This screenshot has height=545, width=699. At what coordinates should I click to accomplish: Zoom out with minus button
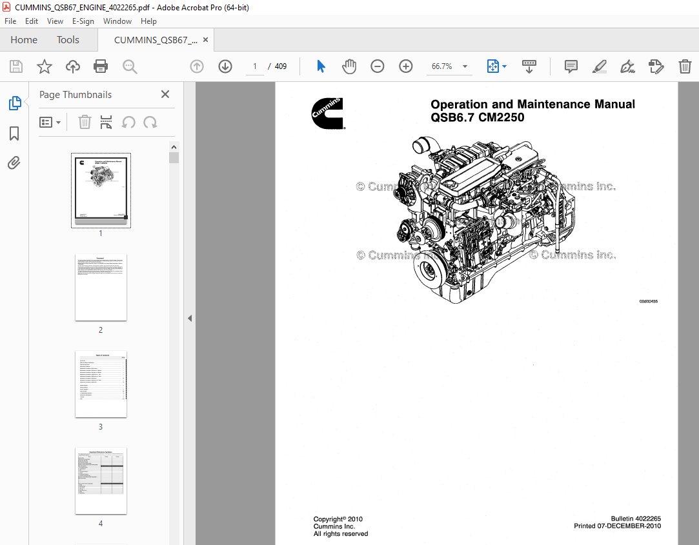point(377,66)
